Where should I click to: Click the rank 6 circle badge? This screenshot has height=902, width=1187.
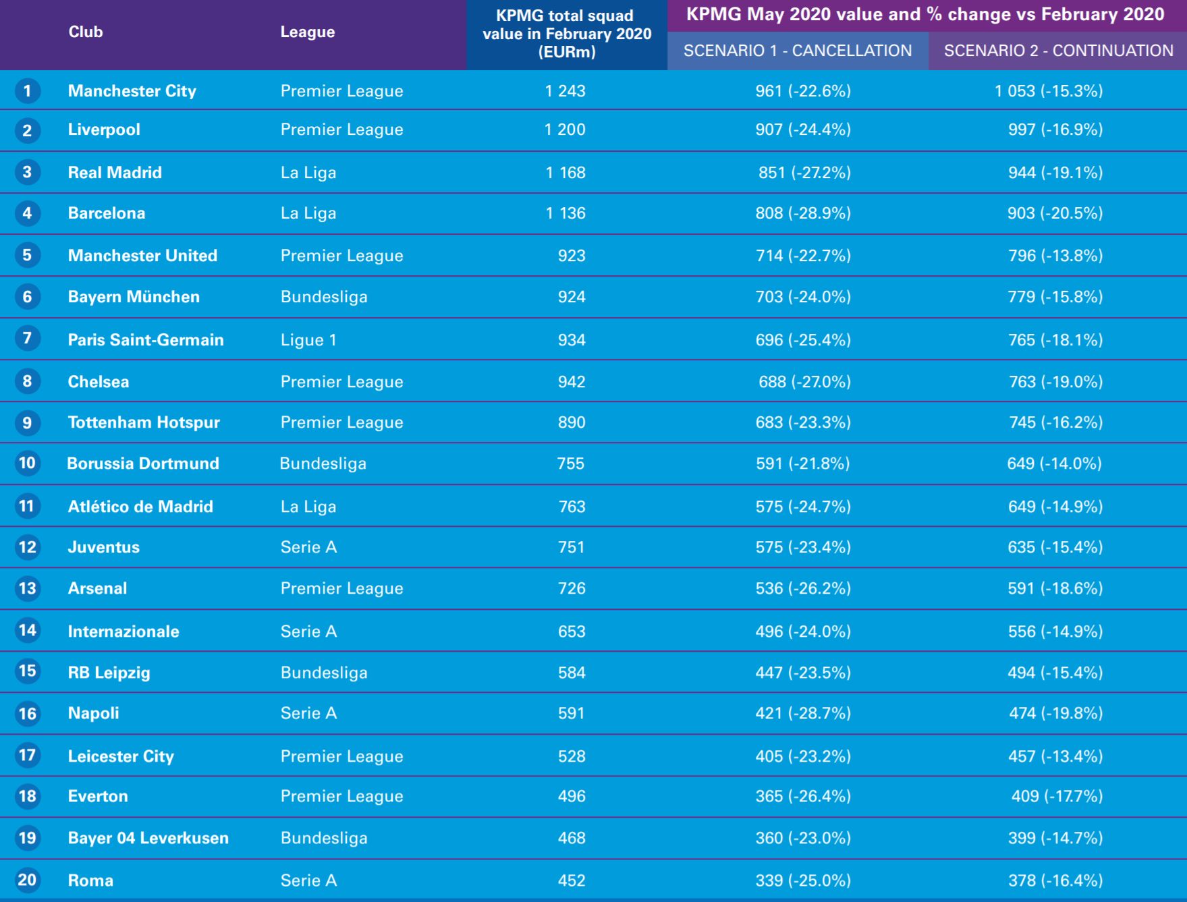(x=27, y=296)
